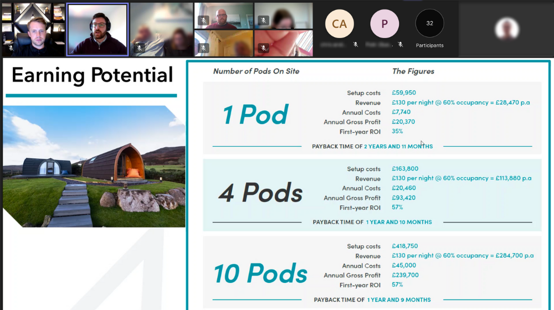This screenshot has height=310, width=554.
Task: Click the '4 Pods' heading
Action: point(261,193)
